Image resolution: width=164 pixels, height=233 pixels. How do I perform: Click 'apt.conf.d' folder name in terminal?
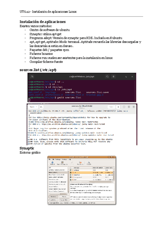coord(35,92)
